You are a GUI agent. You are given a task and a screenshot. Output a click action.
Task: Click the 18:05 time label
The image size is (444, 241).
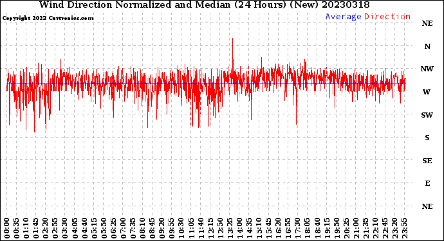[308, 228]
